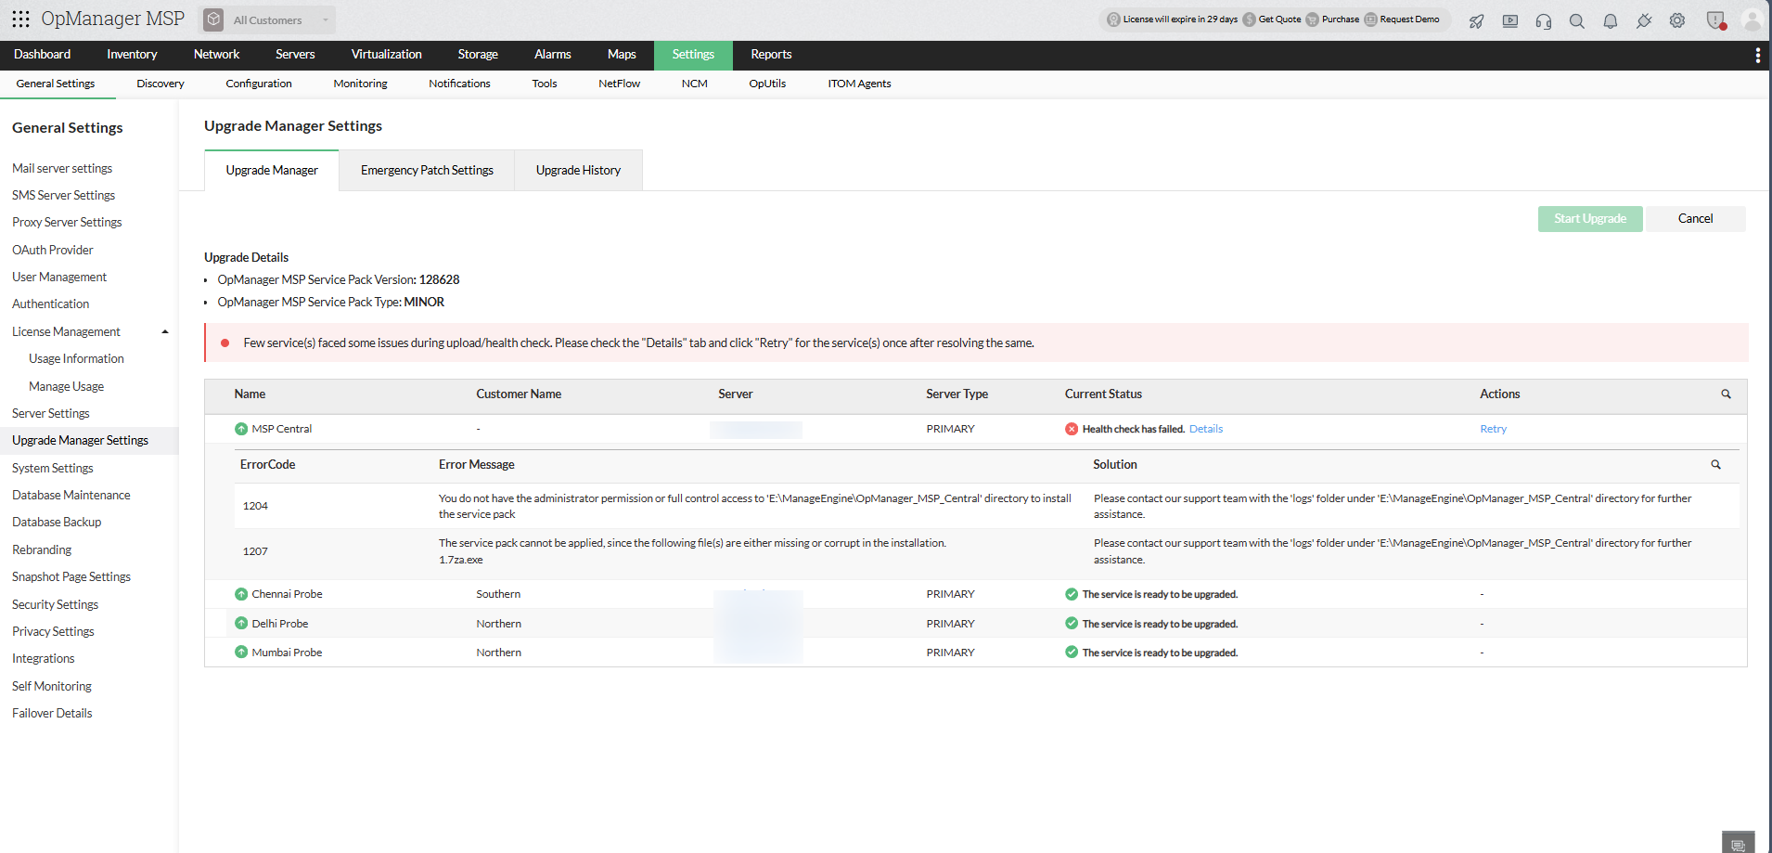Open Security Settings in sidebar
Screen dimensions: 1772x853
[x=55, y=604]
